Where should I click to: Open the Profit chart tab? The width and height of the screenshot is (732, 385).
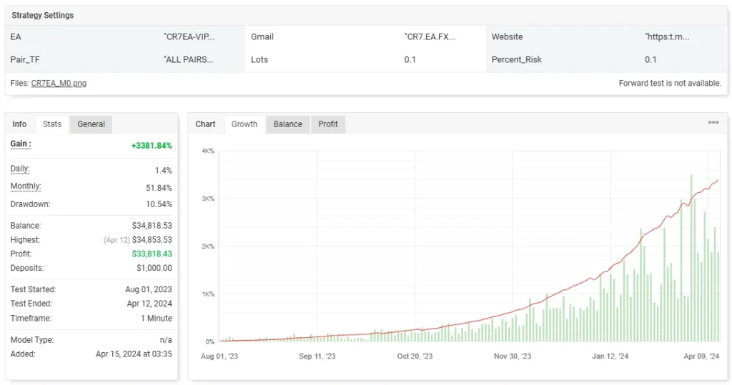(328, 124)
